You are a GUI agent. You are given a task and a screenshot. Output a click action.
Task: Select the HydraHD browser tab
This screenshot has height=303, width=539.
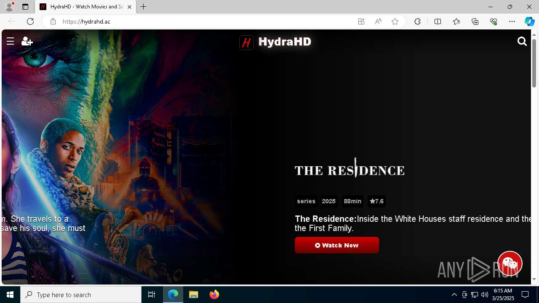pyautogui.click(x=86, y=7)
